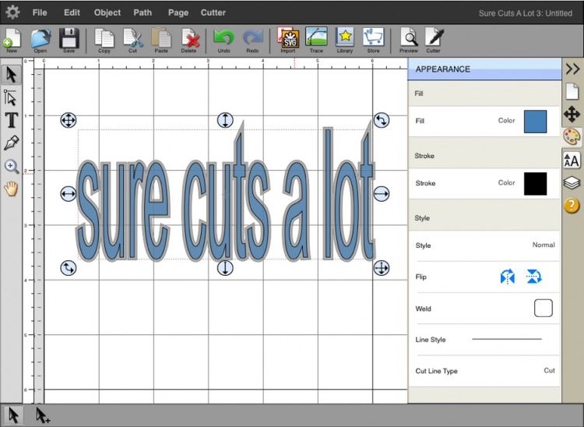Click the top-right rotate handle

(x=381, y=120)
